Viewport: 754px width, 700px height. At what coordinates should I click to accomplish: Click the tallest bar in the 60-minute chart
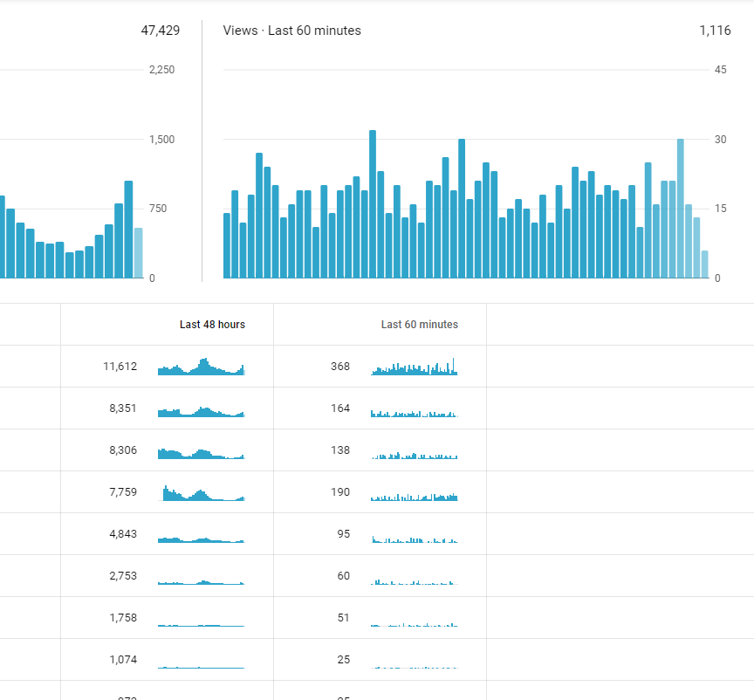(373, 204)
